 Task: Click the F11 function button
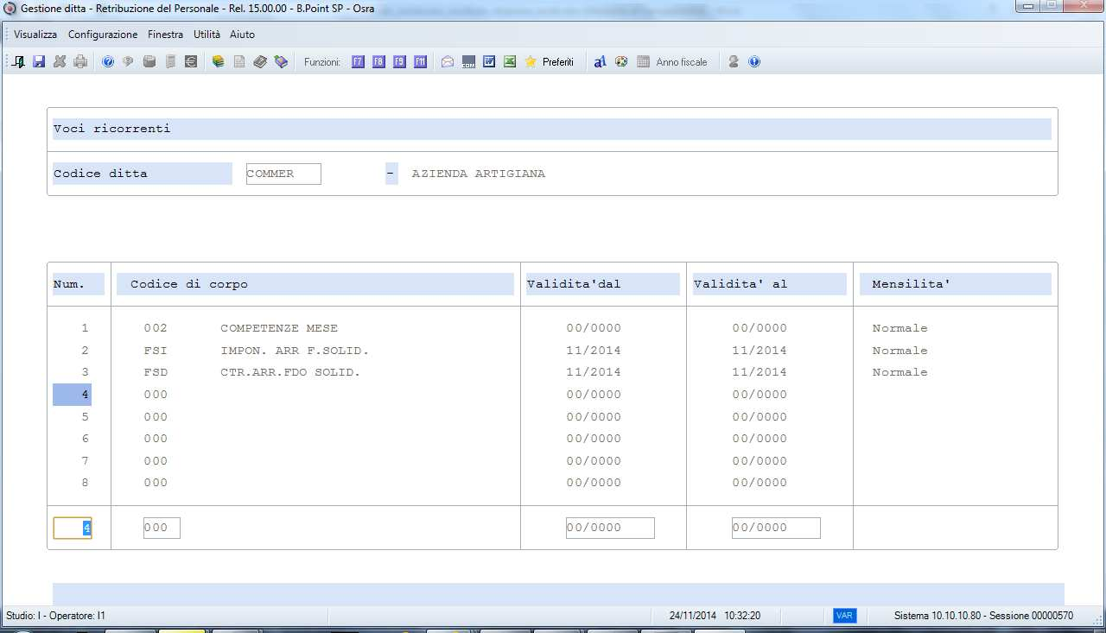pos(420,62)
